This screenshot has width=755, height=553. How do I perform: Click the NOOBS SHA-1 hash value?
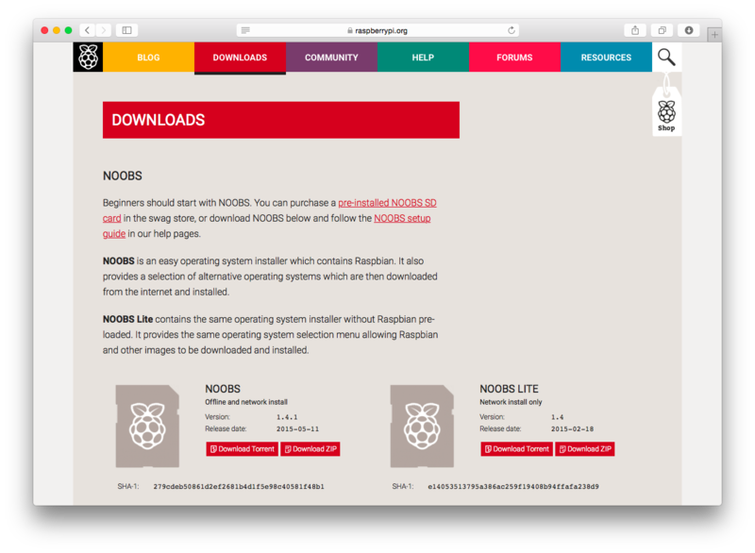[239, 487]
